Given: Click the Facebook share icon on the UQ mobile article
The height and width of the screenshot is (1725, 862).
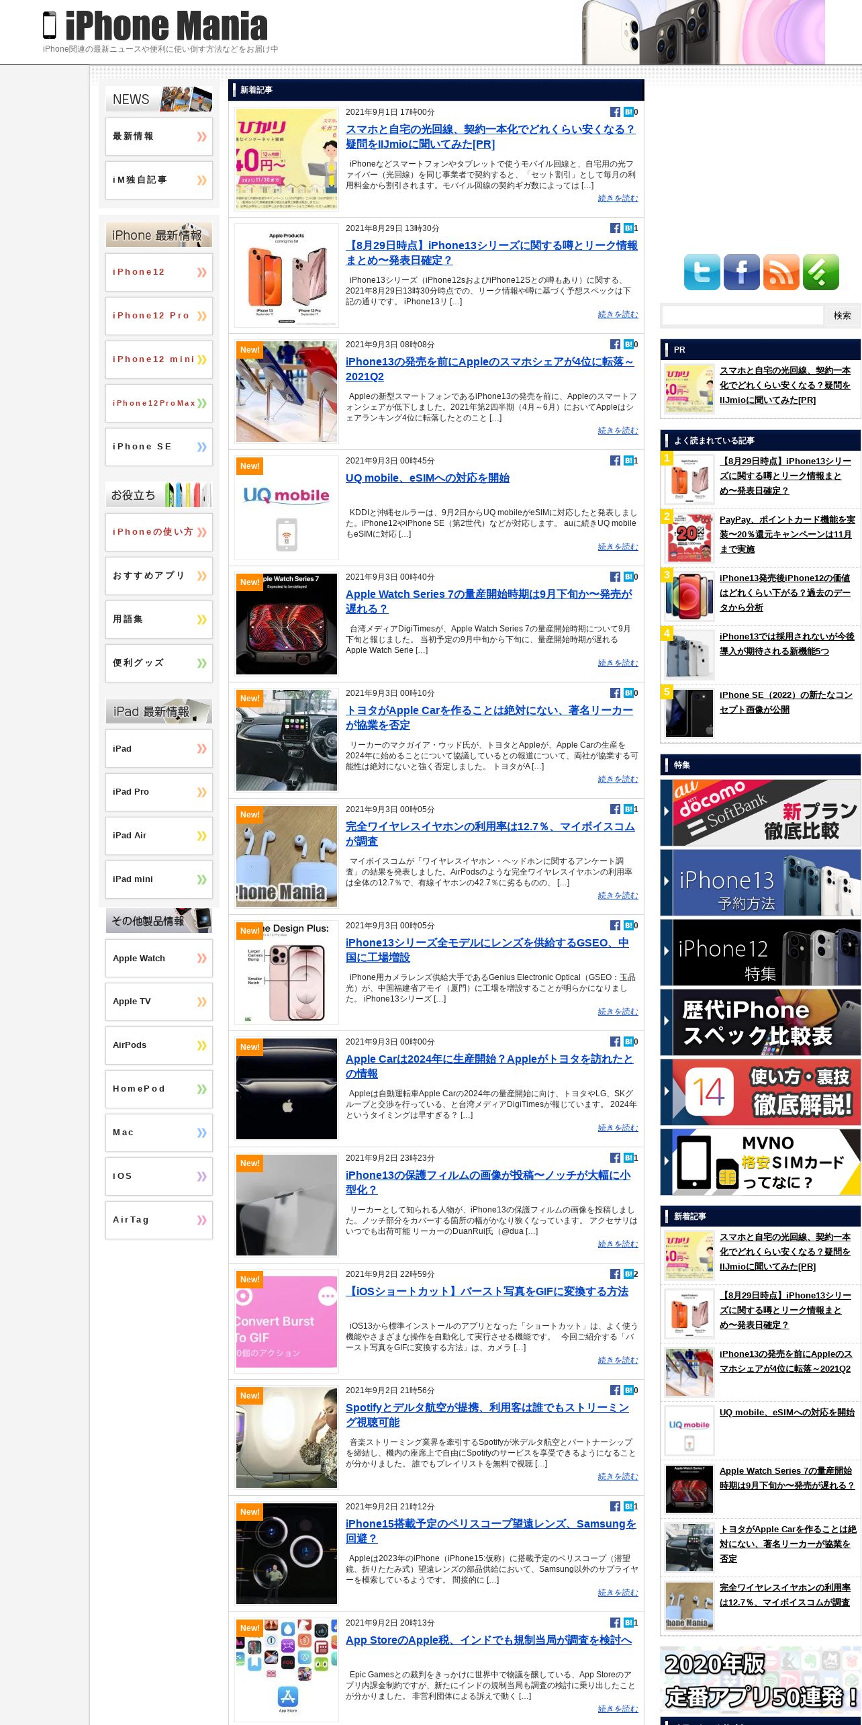Looking at the screenshot, I should pos(615,461).
